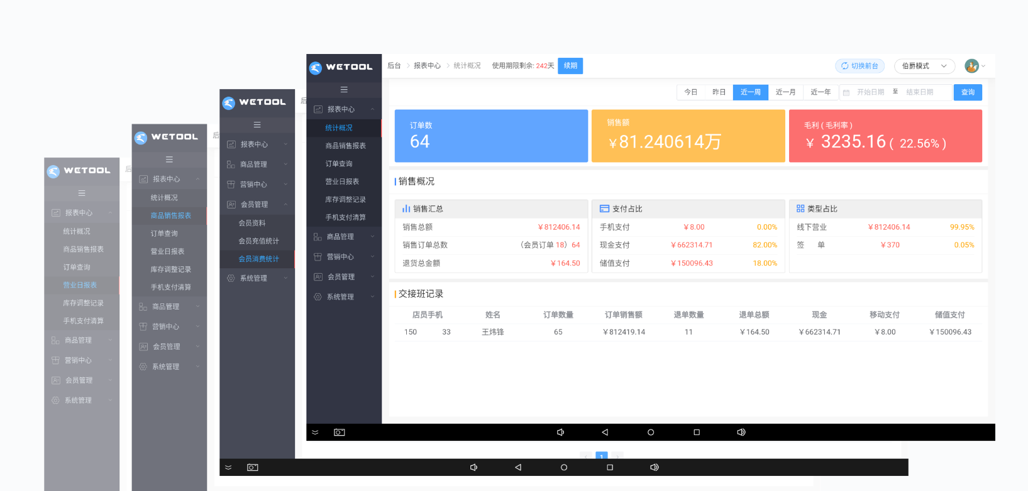Click the screenshot camera icon in the front navigation bar
This screenshot has width=1028, height=491.
tap(340, 433)
